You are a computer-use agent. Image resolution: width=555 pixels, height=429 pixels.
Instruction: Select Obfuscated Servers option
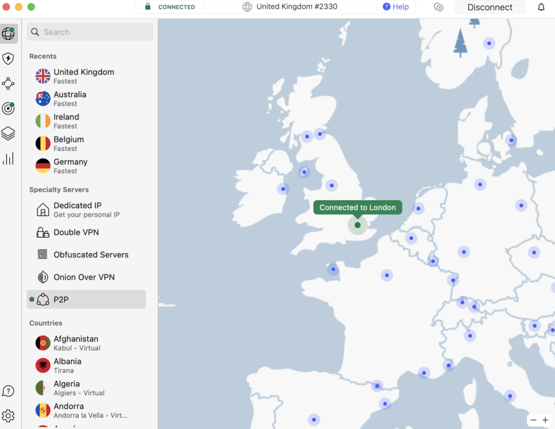[86, 255]
